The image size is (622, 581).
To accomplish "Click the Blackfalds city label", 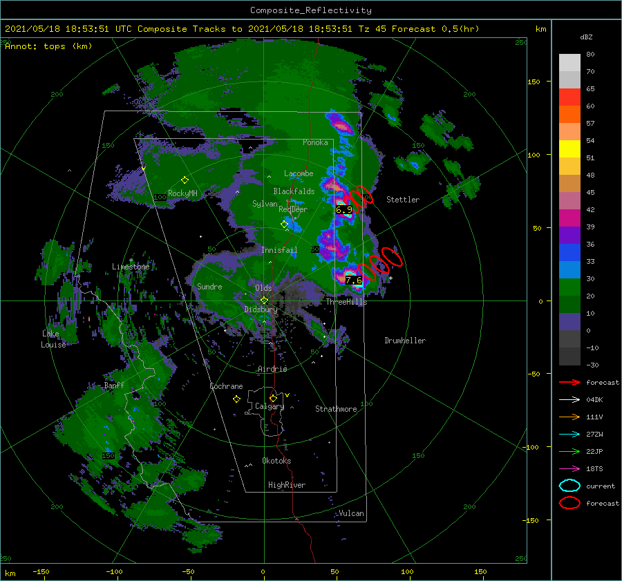I will click(x=294, y=191).
